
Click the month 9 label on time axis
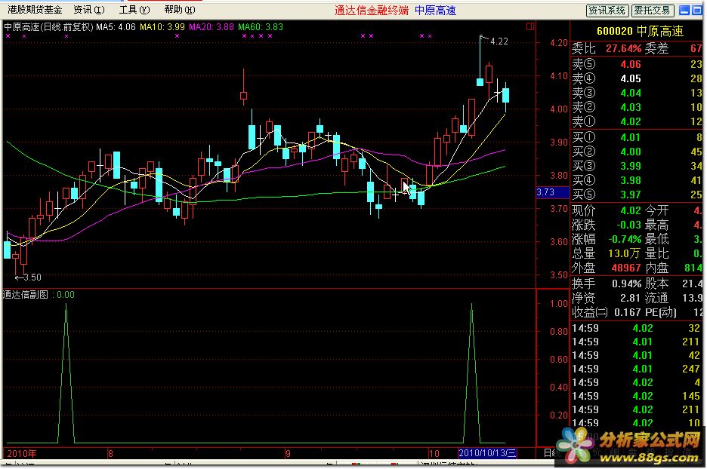pyautogui.click(x=288, y=453)
